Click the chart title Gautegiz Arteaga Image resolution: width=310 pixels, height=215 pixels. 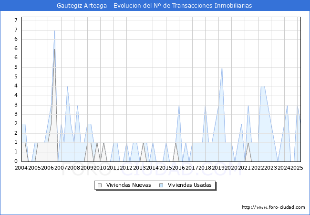pyautogui.click(x=155, y=5)
